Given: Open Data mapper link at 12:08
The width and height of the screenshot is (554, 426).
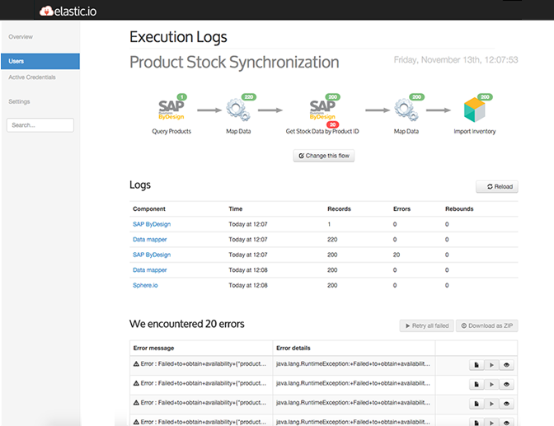Looking at the screenshot, I should 150,270.
